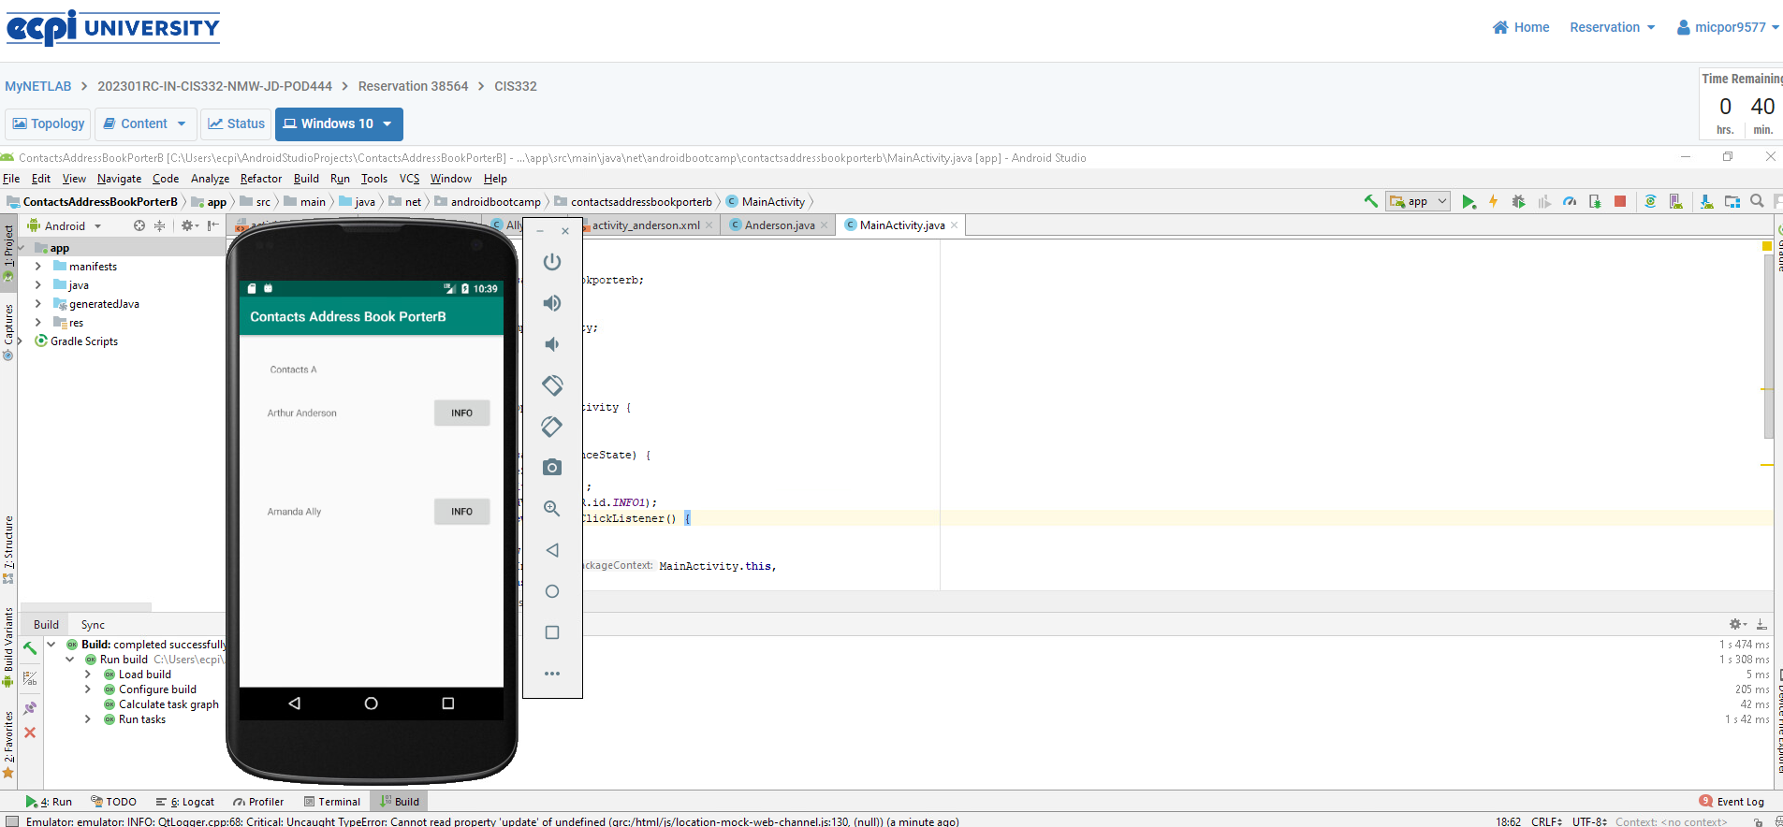The image size is (1783, 827).
Task: Click the emulator sidebar Overview square
Action: coord(552,632)
